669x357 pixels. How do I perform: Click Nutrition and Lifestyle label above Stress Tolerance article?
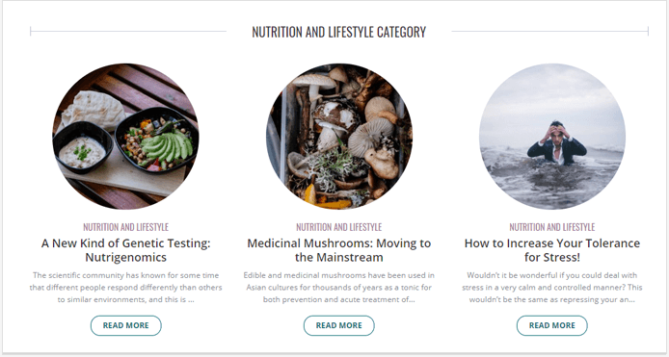[552, 227]
